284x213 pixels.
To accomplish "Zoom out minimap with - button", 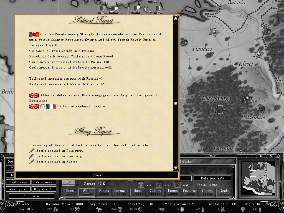I will (x=251, y=156).
